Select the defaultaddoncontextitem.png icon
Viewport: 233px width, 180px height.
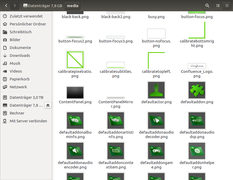pos(116,151)
